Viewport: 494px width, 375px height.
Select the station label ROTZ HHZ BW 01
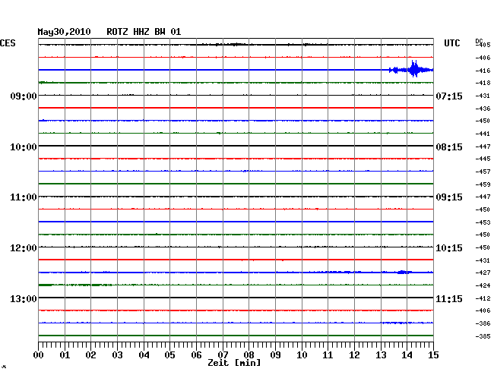click(144, 32)
